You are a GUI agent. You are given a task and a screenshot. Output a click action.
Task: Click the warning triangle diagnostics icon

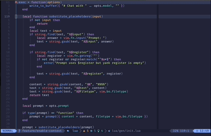[84, 131]
